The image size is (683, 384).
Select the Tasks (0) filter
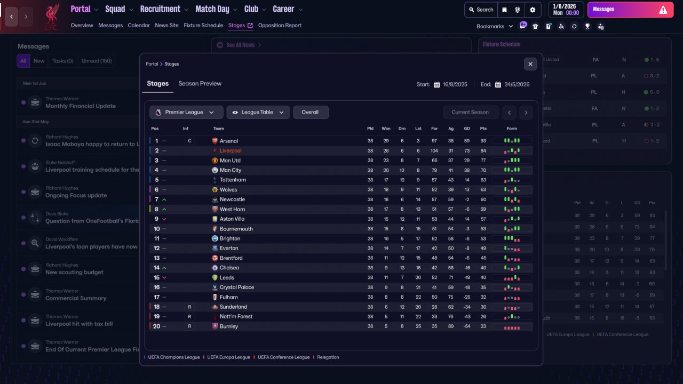(x=63, y=61)
